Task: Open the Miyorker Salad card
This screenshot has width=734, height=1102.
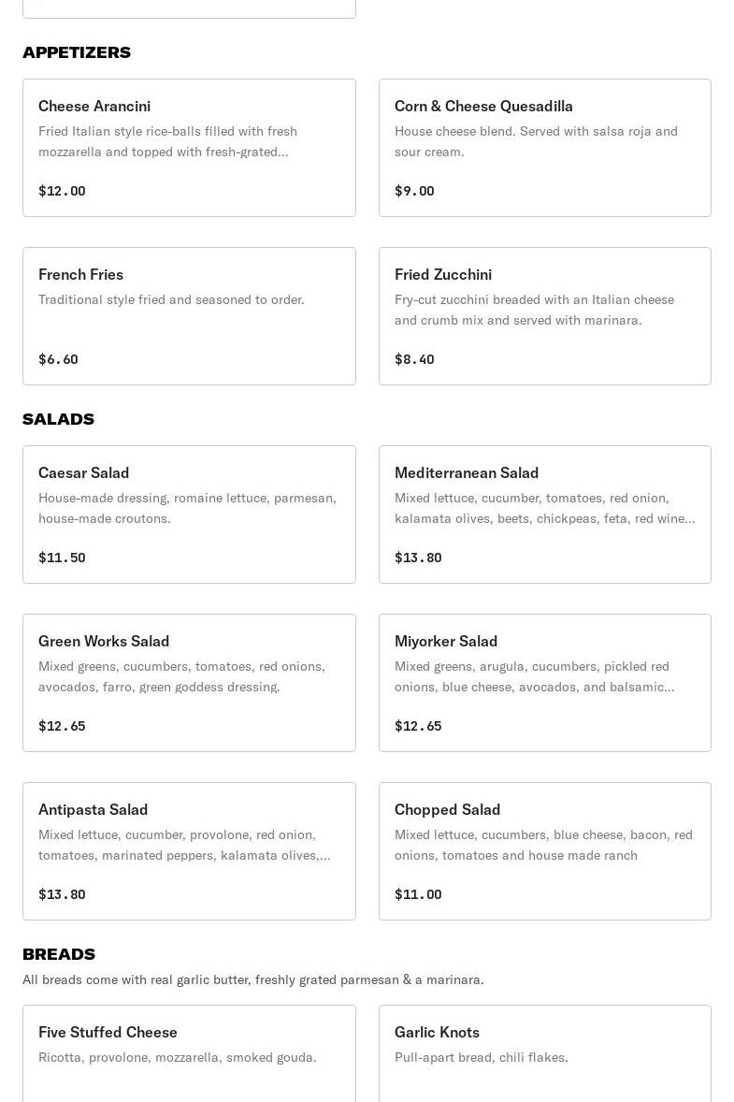Action: click(x=446, y=642)
